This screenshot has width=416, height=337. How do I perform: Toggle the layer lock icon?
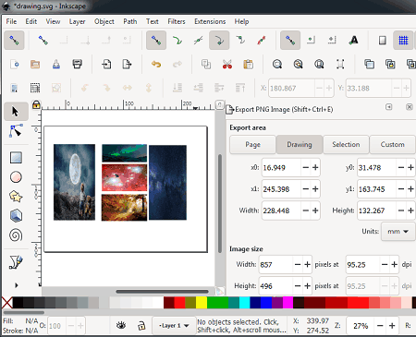pyautogui.click(x=141, y=325)
